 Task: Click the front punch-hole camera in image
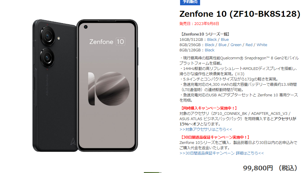(x=86, y=27)
